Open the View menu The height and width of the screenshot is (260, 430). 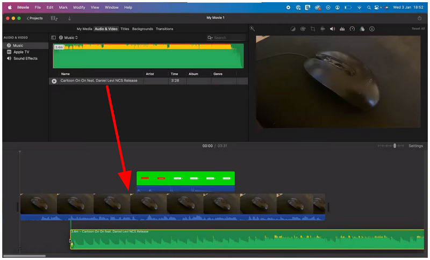(x=95, y=8)
